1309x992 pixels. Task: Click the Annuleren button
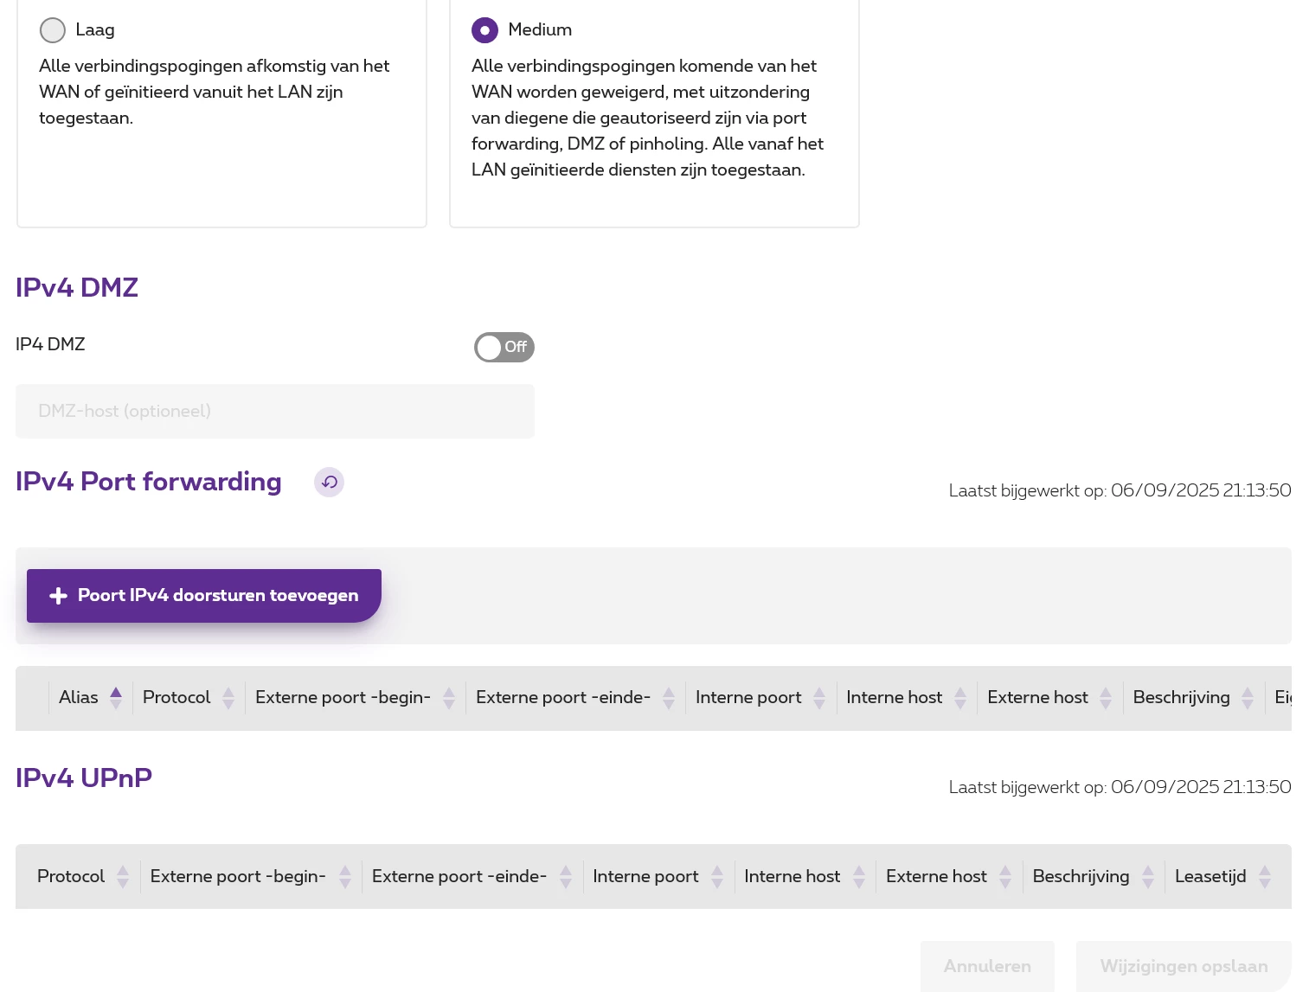coord(987,966)
